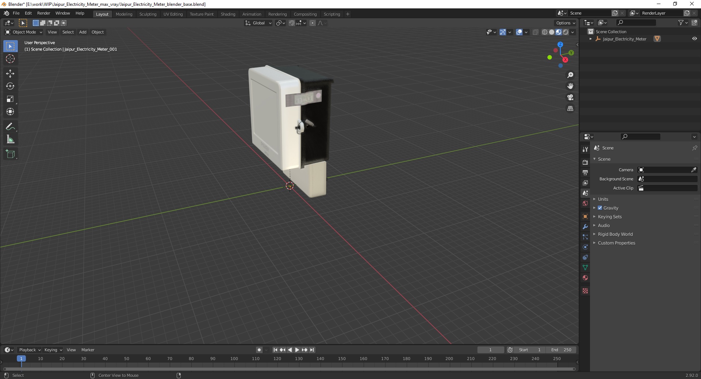Click the pan view hand icon
Screen dimensions: 701x379
[570, 86]
